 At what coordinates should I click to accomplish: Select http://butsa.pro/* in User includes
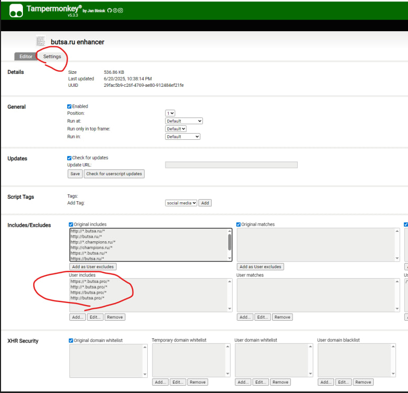pyautogui.click(x=87, y=298)
